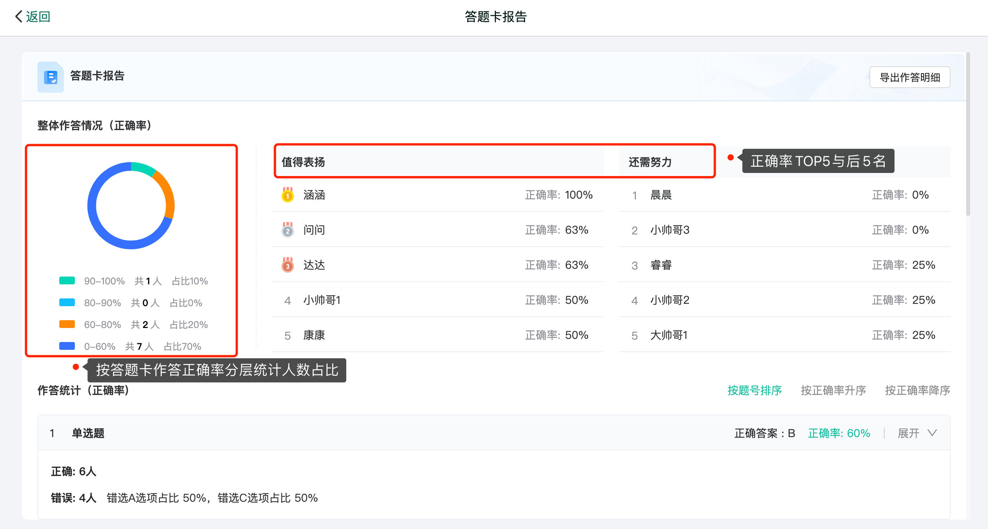Click student name 涵涵
The width and height of the screenshot is (988, 529).
pos(314,195)
